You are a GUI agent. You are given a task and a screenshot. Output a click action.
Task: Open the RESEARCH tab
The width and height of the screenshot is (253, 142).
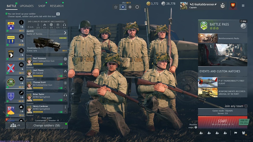coord(57,6)
